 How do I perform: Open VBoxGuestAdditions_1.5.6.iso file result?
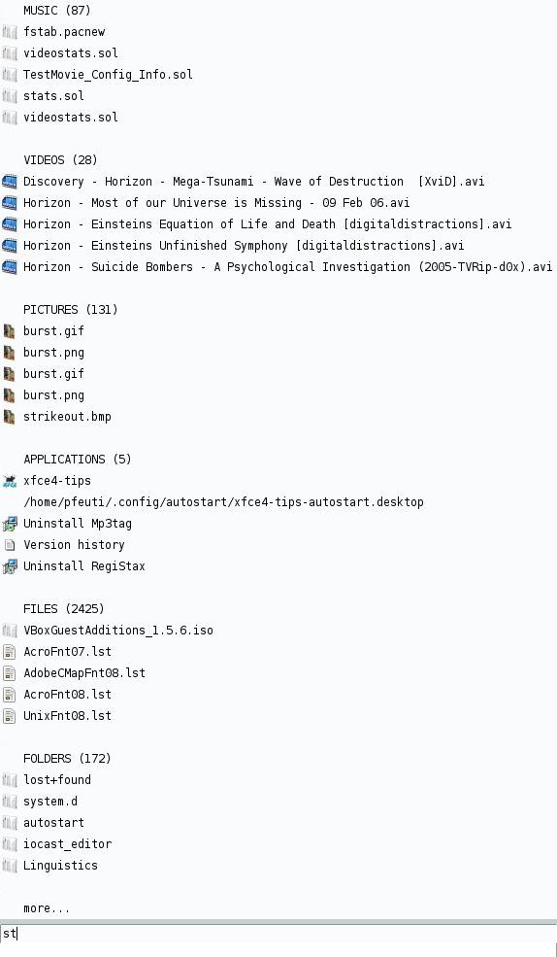118,631
